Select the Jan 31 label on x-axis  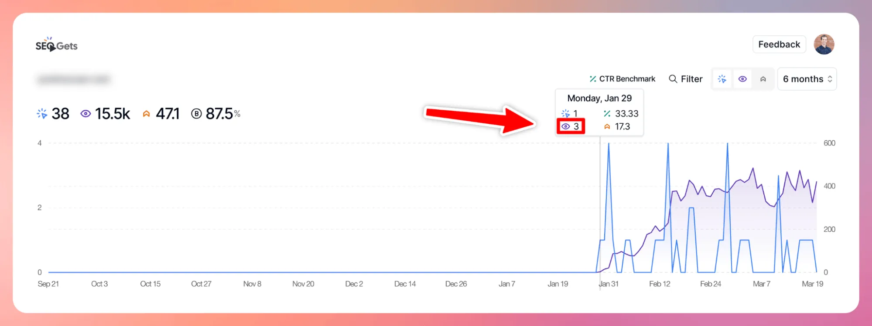[x=609, y=284]
